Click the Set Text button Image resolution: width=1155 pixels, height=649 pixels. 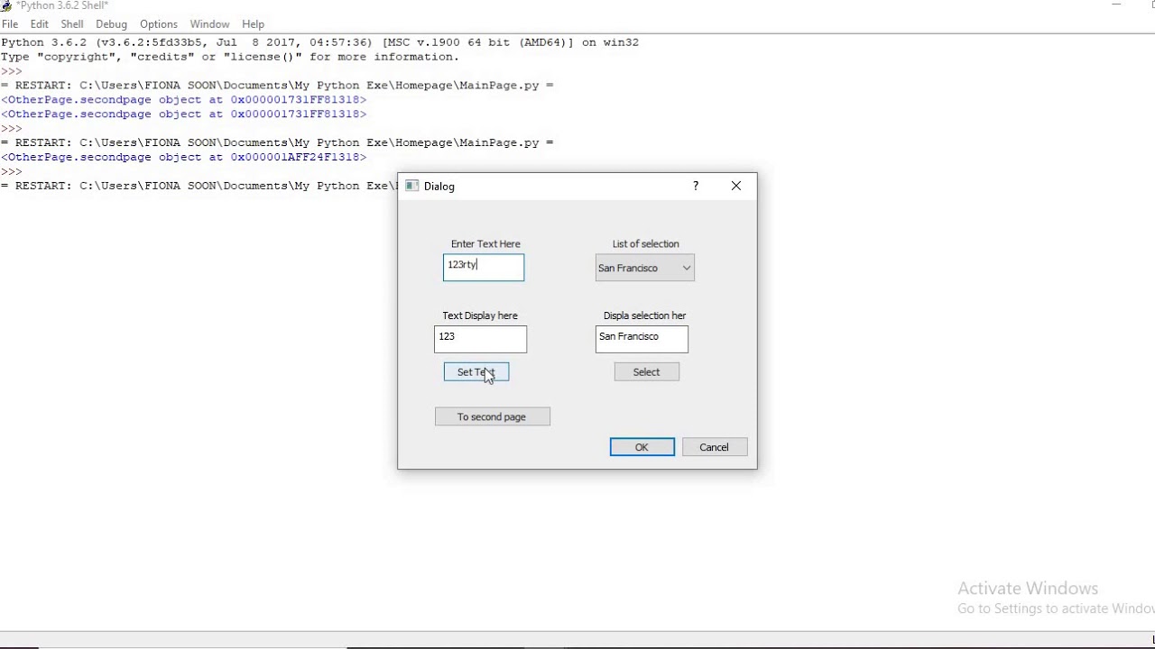(x=476, y=372)
